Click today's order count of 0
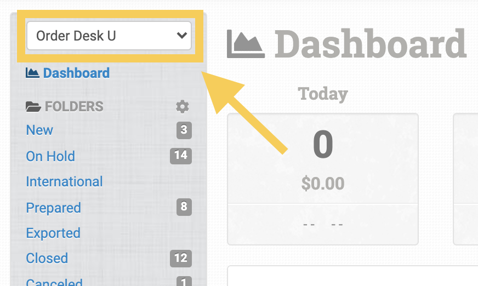478x286 pixels. tap(323, 145)
